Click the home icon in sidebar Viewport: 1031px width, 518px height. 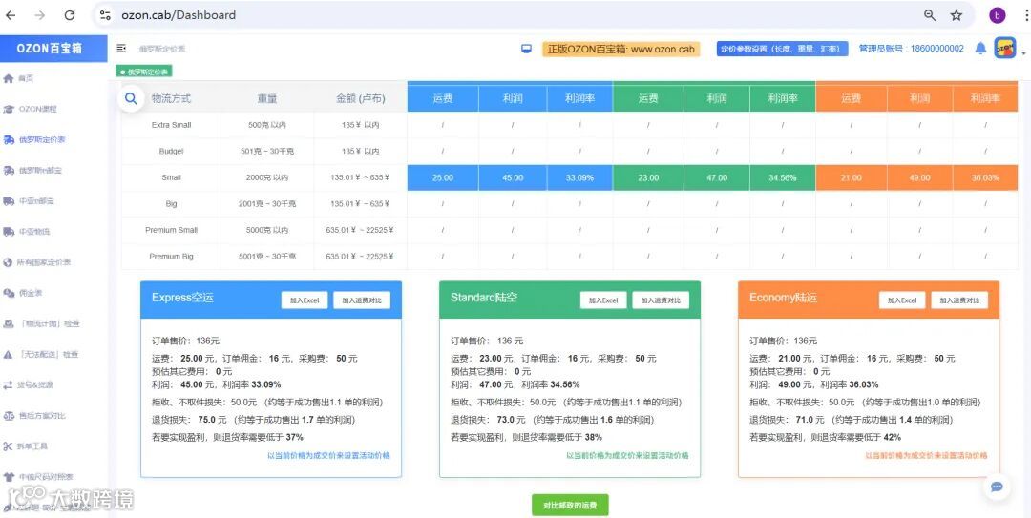tap(9, 78)
